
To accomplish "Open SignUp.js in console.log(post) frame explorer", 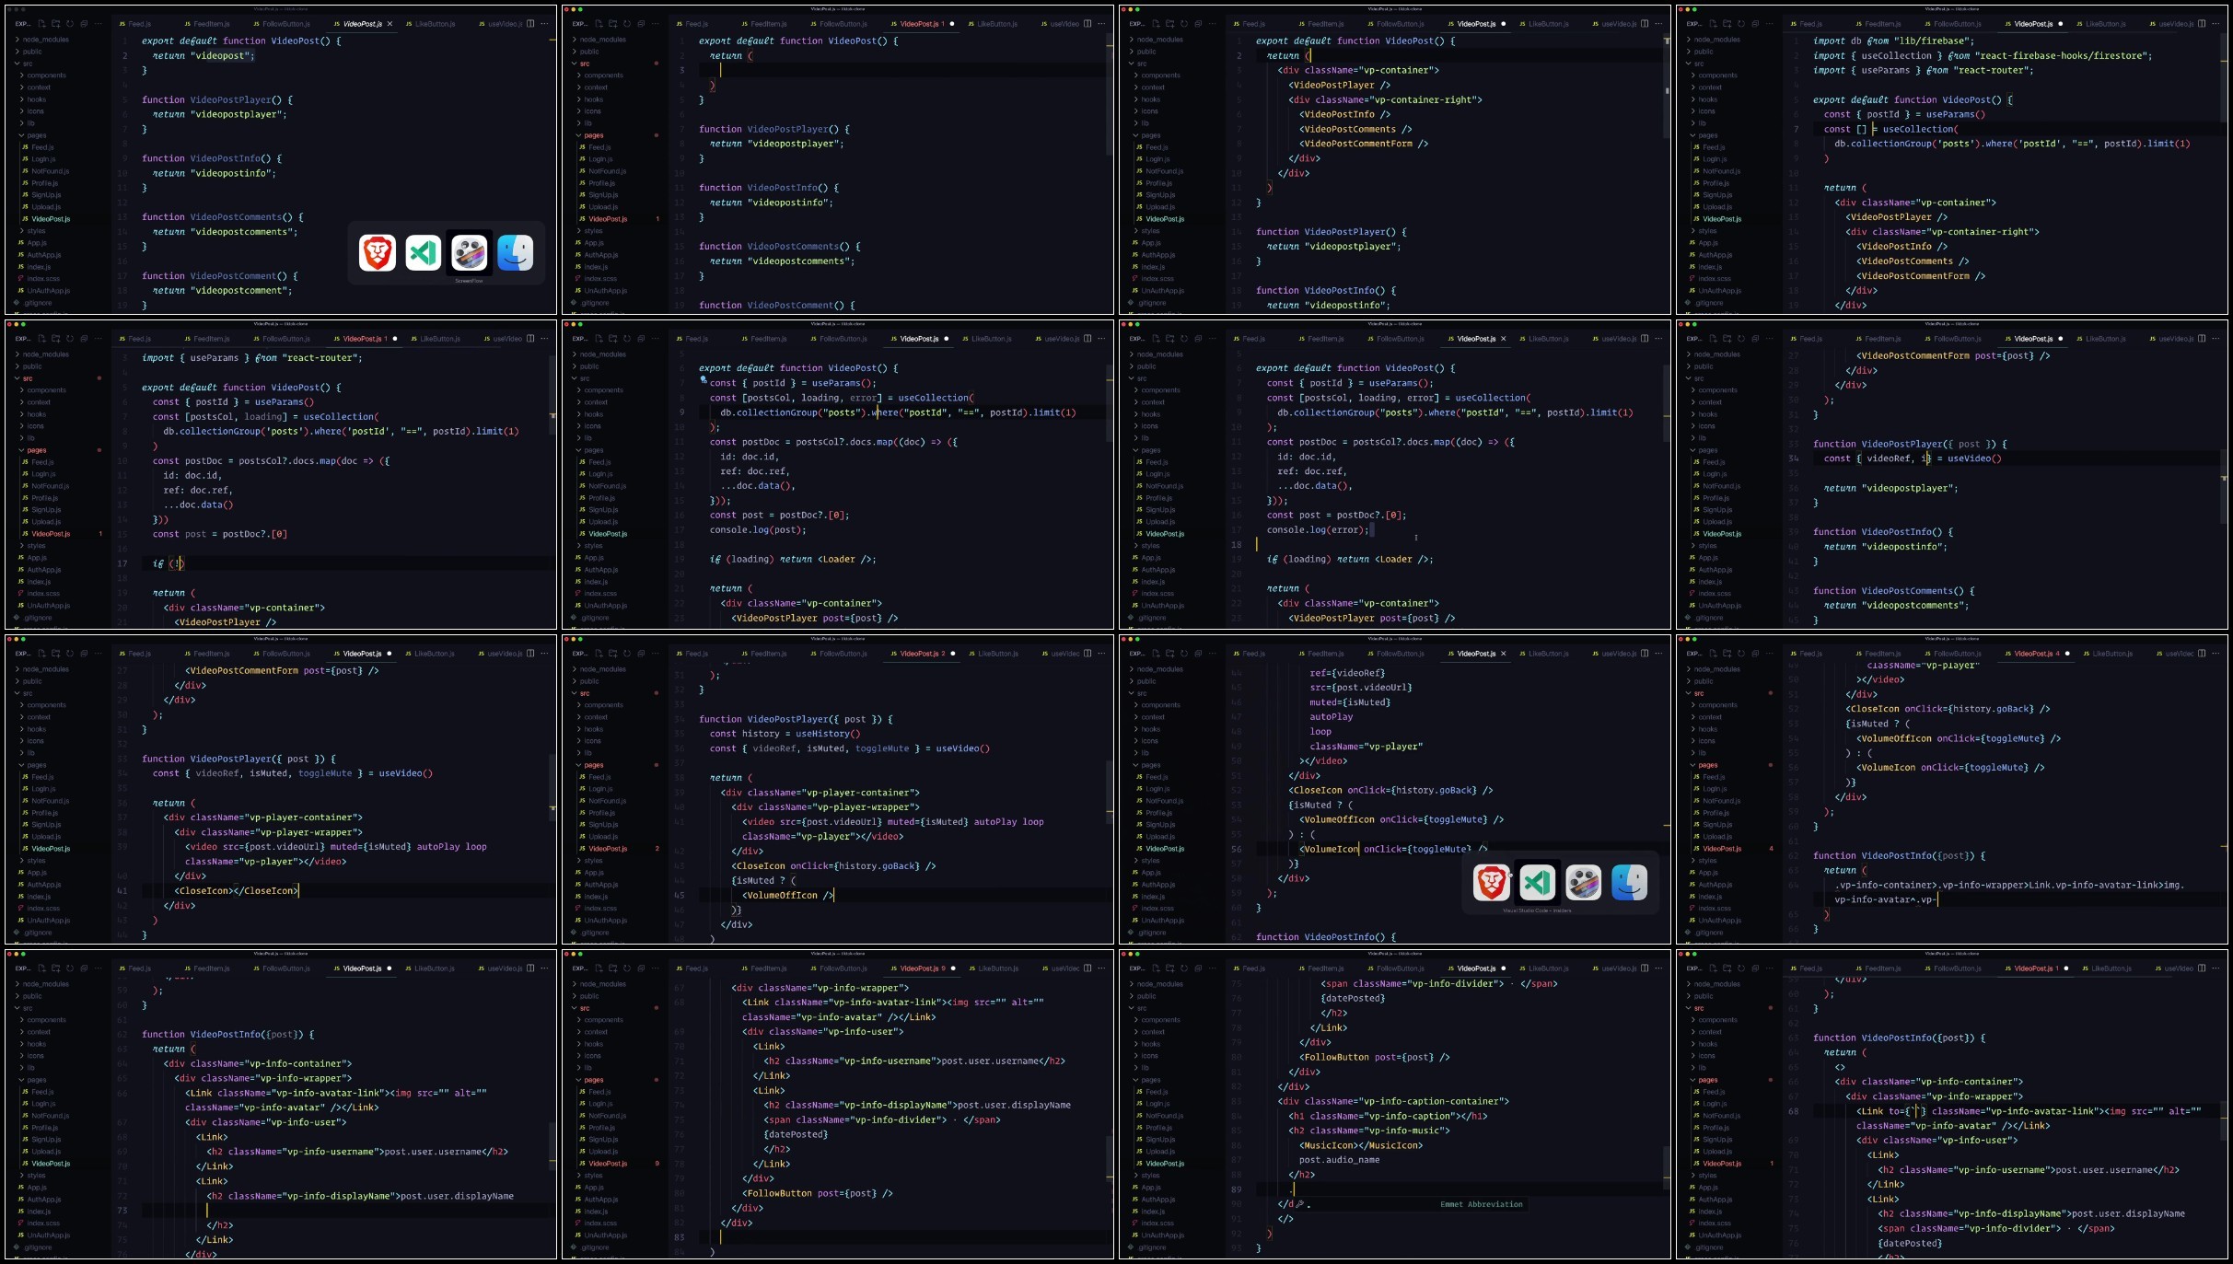I will [598, 510].
